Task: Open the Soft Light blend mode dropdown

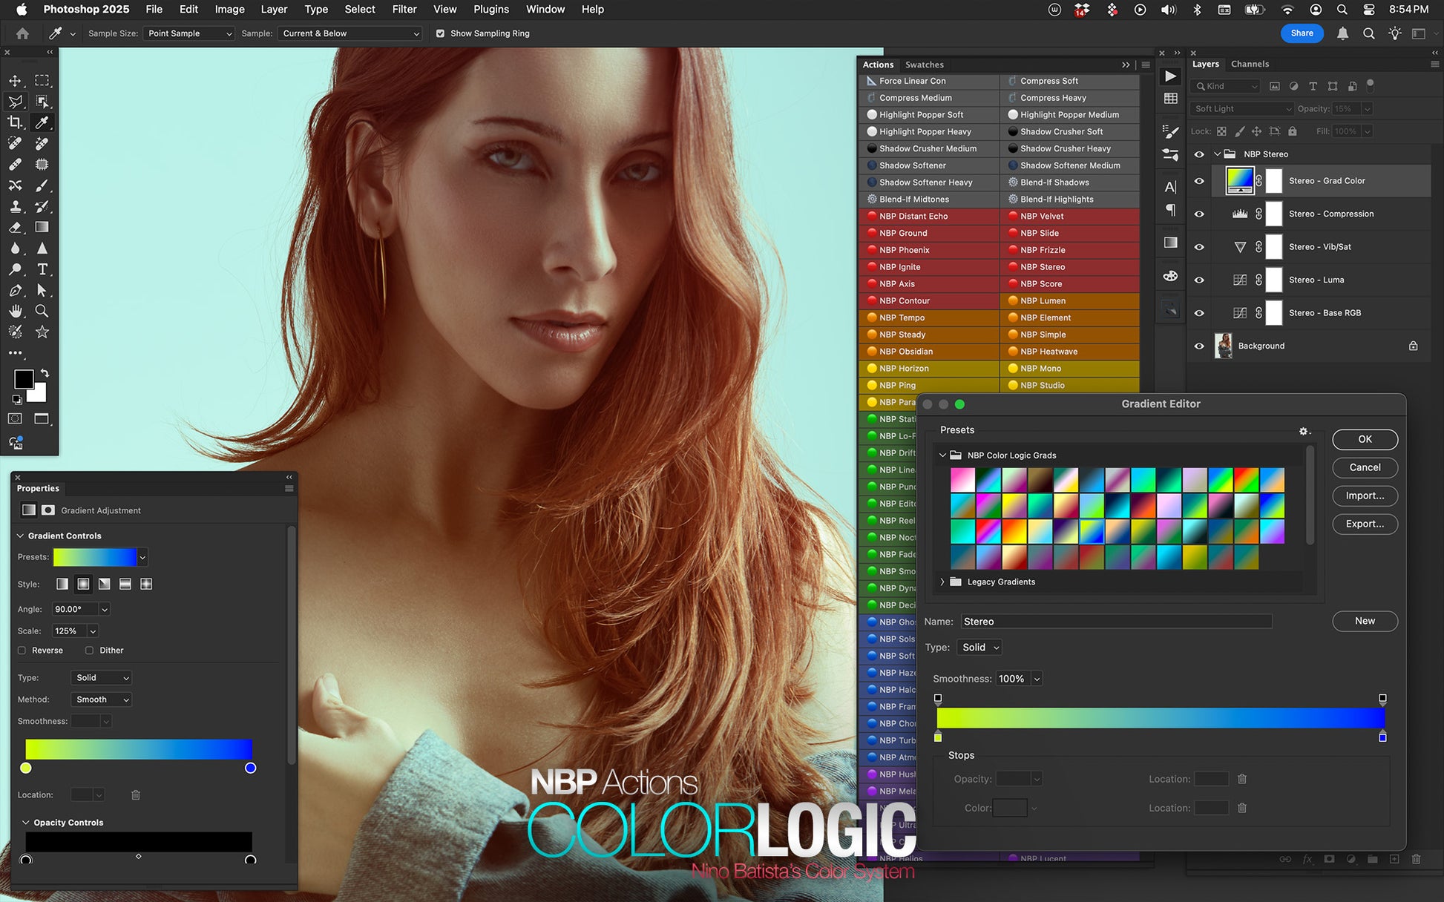Action: click(1241, 109)
